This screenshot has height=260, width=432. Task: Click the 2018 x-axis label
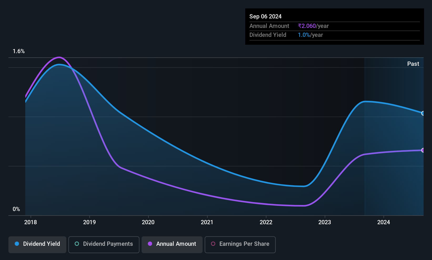[x=31, y=222]
